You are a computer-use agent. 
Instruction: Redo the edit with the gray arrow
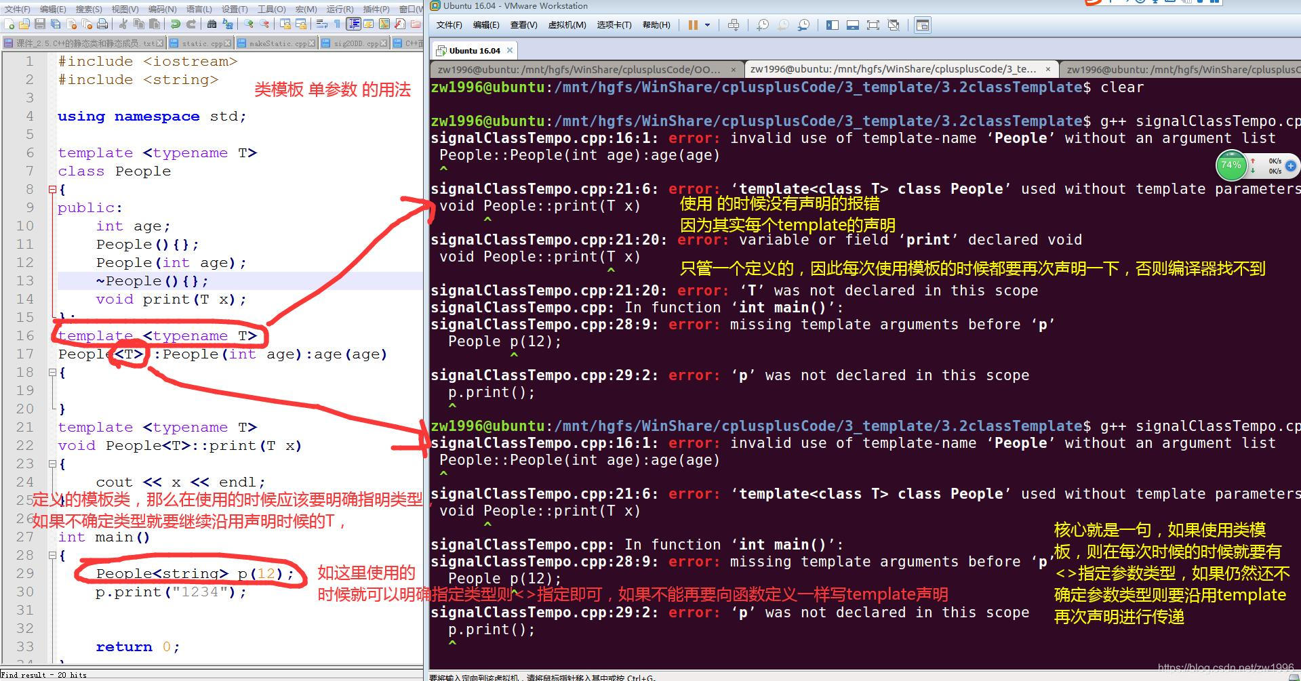191,24
